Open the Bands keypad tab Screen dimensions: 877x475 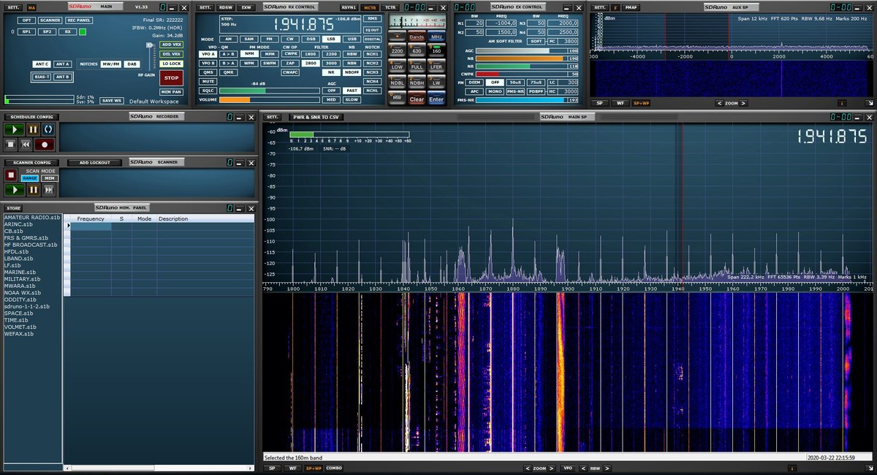click(x=417, y=37)
